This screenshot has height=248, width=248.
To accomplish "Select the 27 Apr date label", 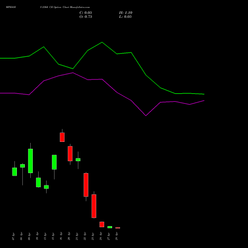I will (x=109, y=236).
